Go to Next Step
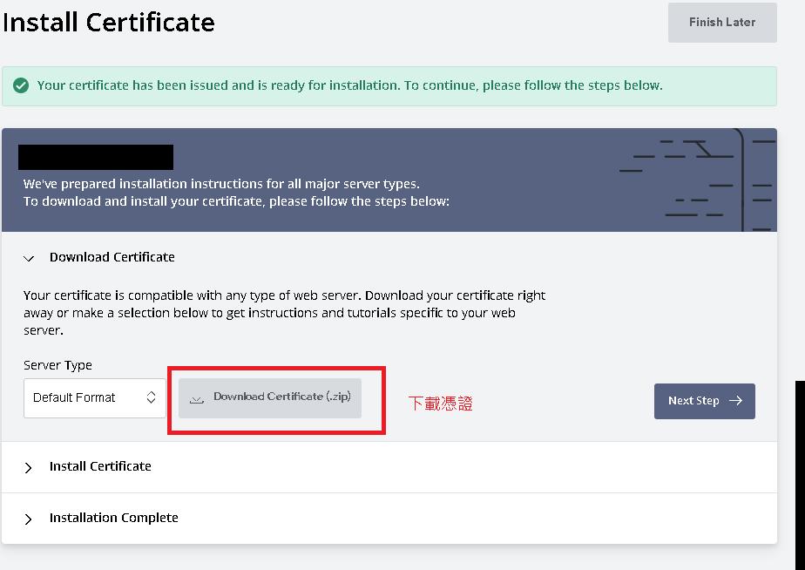Viewport: 805px width, 570px height. pos(704,401)
